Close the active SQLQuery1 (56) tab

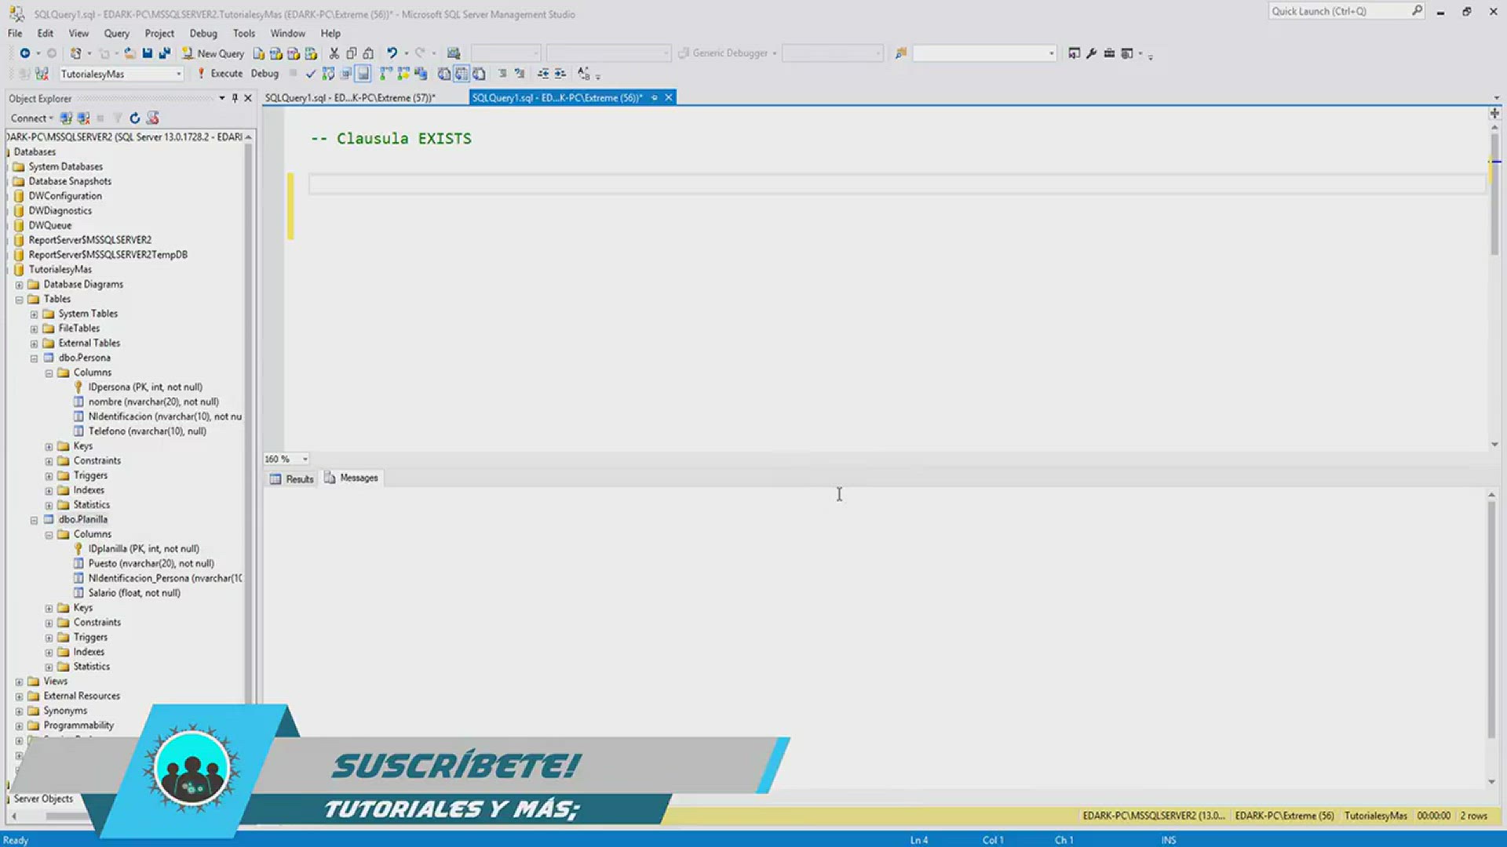coord(669,97)
